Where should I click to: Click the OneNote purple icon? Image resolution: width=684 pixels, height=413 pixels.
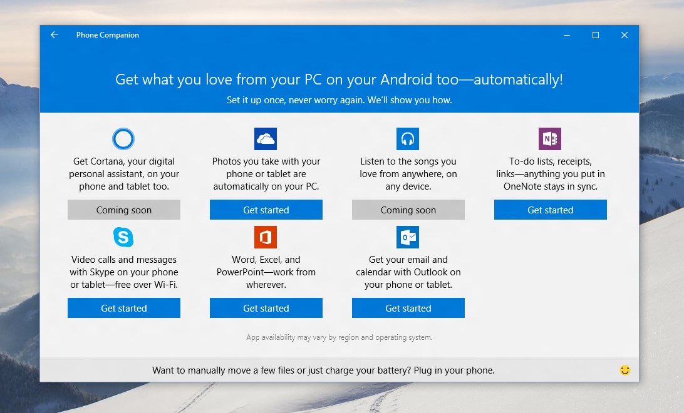[x=550, y=139]
